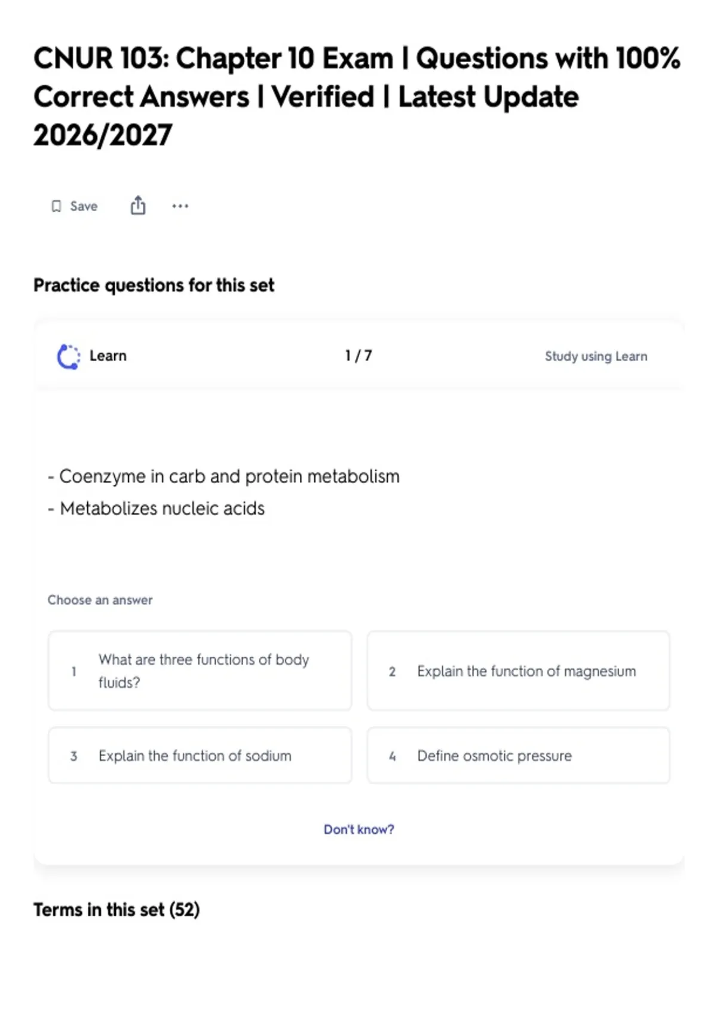
Task: Click the number 2 on magnesium answer
Action: click(392, 672)
